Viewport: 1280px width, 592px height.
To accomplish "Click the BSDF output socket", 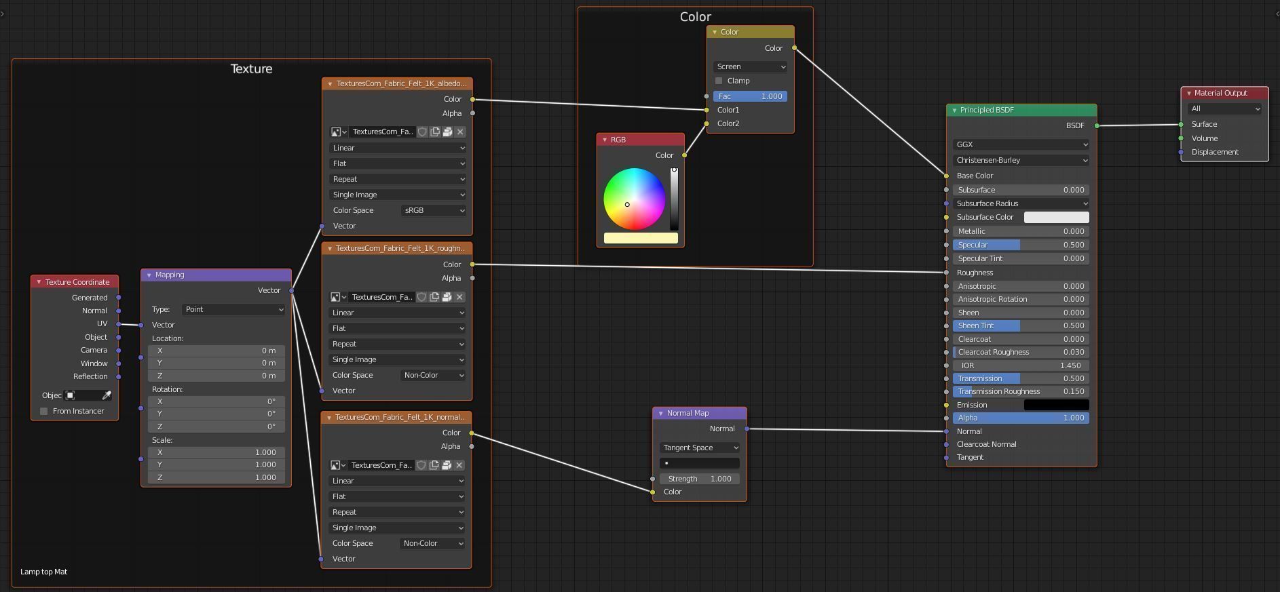I will click(1097, 125).
